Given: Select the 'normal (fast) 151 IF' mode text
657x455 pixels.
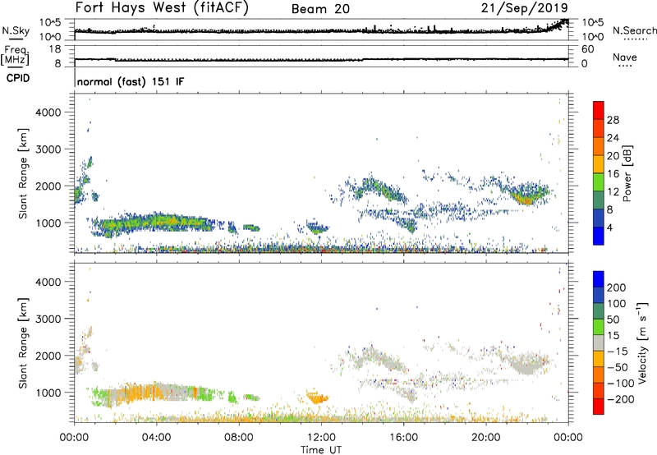Looking at the screenshot, I should pos(131,81).
